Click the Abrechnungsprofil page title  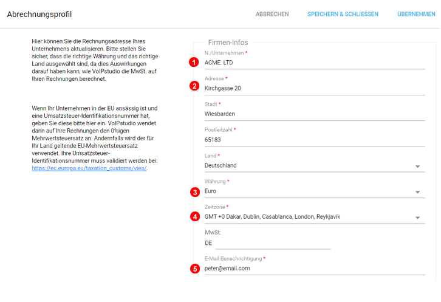click(x=39, y=15)
